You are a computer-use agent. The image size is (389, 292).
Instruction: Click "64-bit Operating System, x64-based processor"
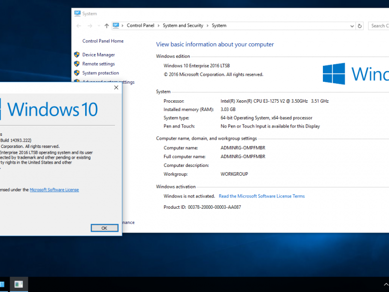(x=266, y=118)
